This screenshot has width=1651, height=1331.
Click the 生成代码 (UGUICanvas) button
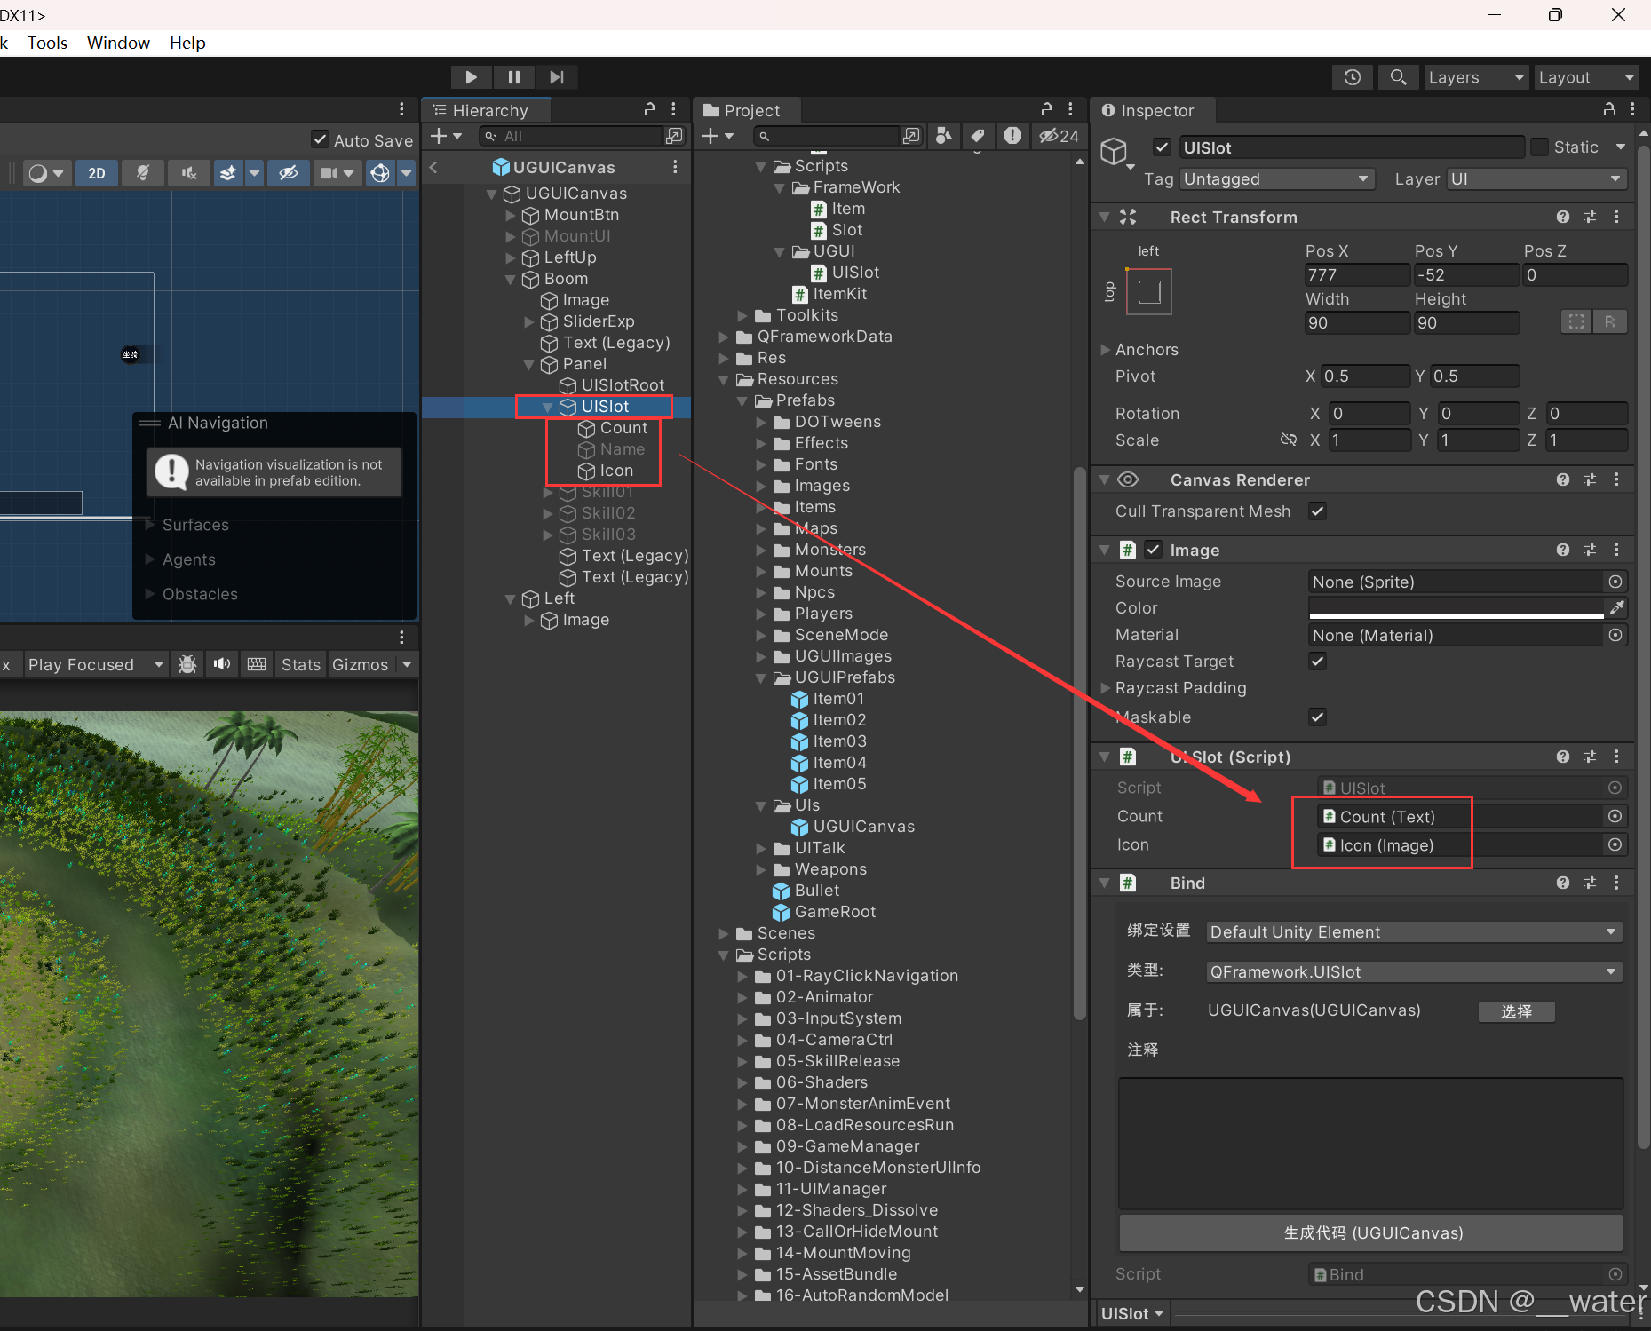click(1371, 1232)
